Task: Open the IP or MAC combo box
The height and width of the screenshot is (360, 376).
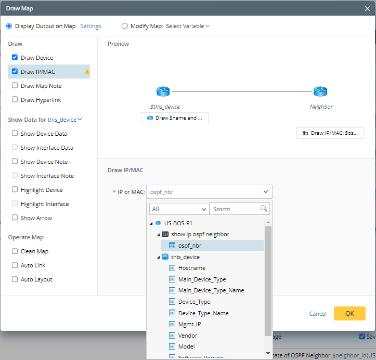Action: click(x=209, y=192)
